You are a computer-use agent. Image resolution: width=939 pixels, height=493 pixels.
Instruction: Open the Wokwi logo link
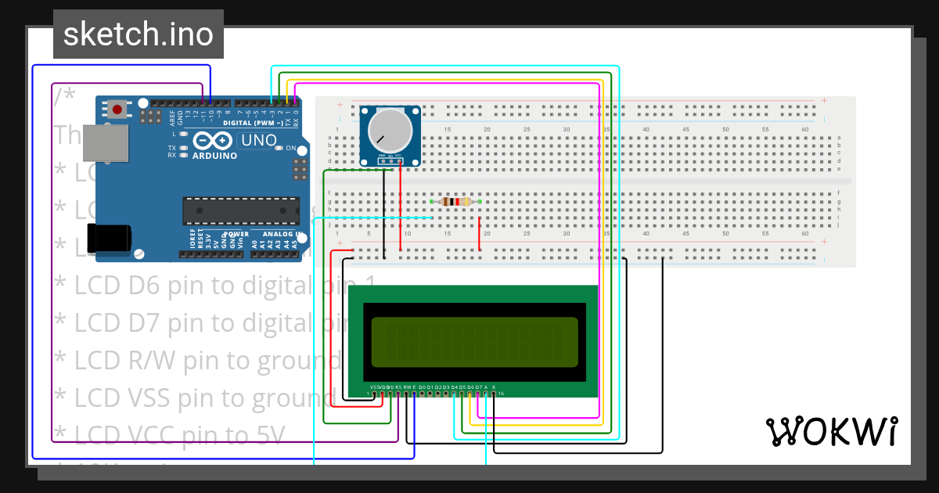coord(833,430)
